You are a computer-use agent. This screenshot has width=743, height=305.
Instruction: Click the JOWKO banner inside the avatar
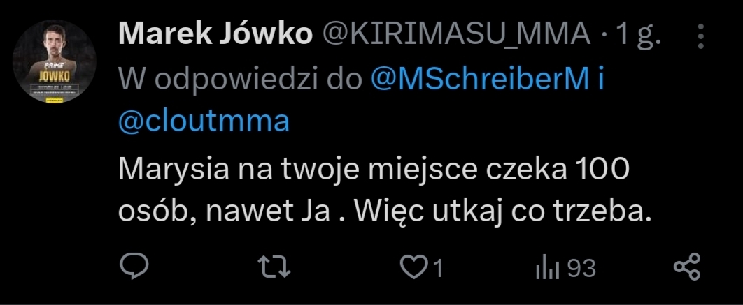pos(55,75)
